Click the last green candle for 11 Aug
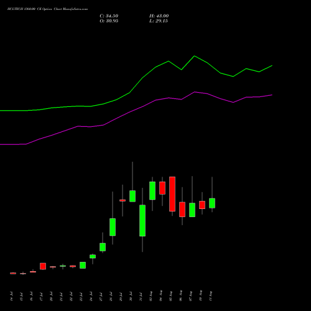The image size is (311, 311). [212, 203]
